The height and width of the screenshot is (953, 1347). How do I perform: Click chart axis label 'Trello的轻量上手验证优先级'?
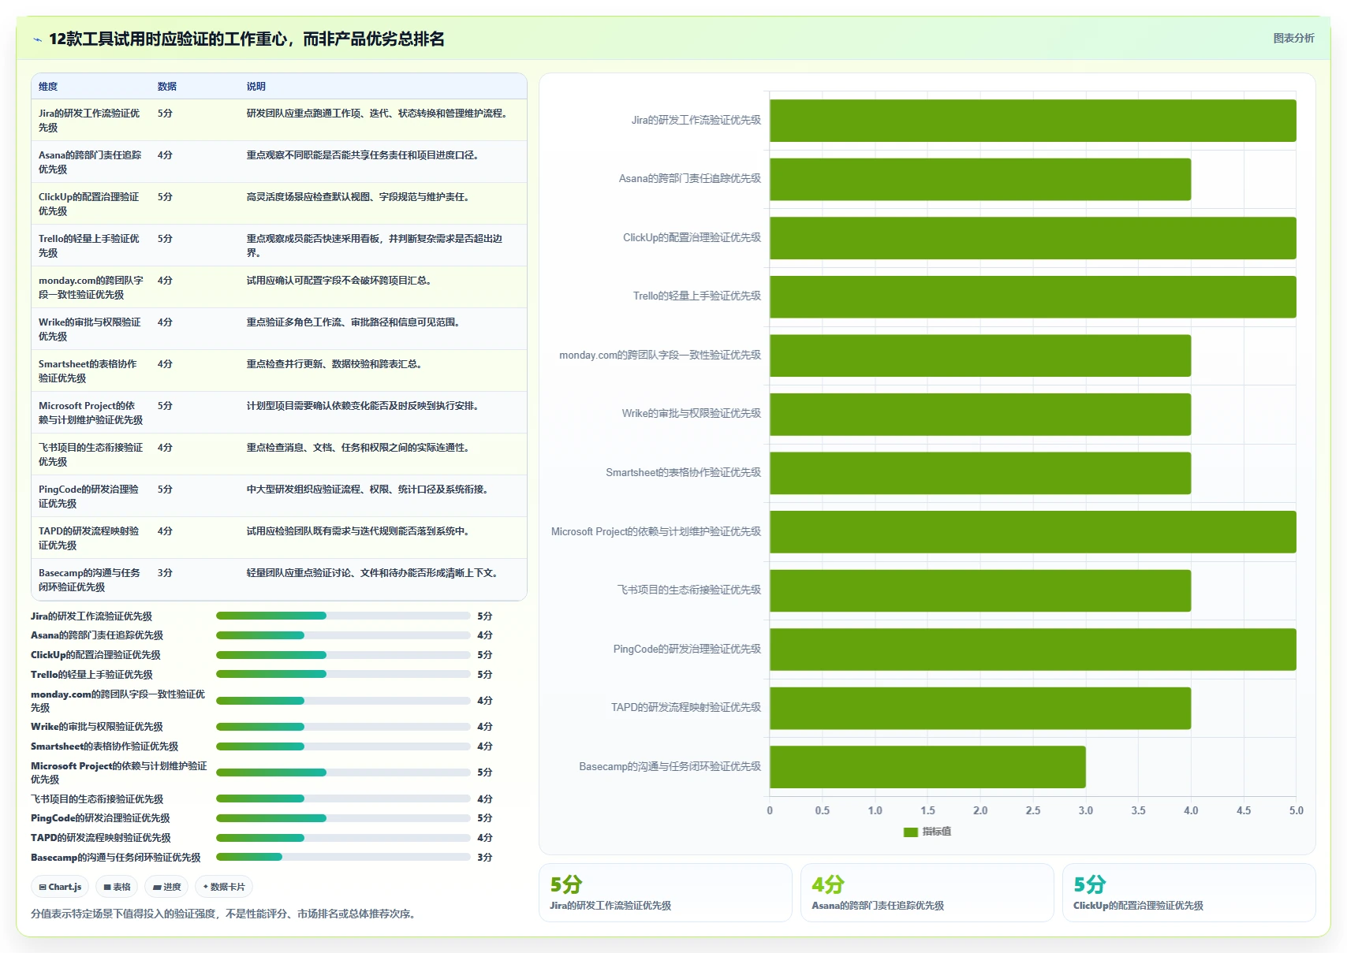coord(696,296)
